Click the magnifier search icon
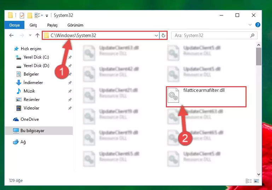 point(252,36)
